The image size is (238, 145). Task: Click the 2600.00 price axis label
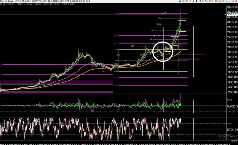coord(232,32)
